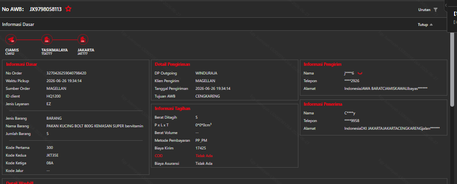Click the Kode Ketiga value 08A
The width and height of the screenshot is (457, 184).
[50, 163]
